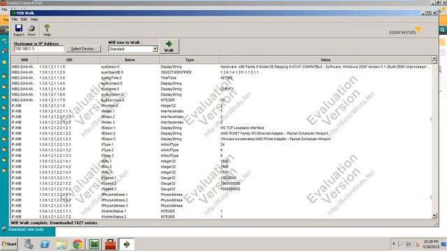Open the MIB tree to Walk dropdown
The image size is (447, 251).
point(155,49)
